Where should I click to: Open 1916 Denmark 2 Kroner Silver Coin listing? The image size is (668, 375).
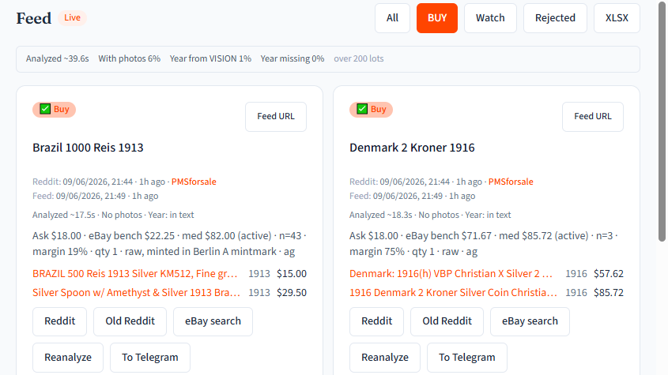[453, 293]
